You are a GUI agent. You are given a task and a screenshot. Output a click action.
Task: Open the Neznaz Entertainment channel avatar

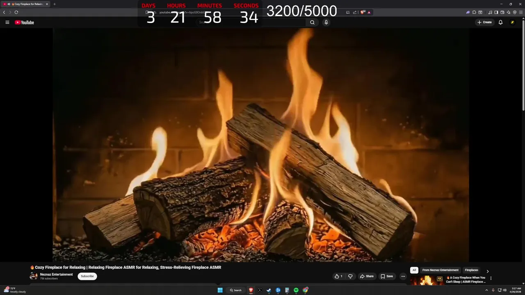tap(34, 276)
